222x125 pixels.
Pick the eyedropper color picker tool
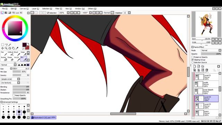pyautogui.click(x=17, y=48)
